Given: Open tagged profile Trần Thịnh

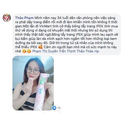Looking at the screenshot, I should tap(67, 51).
